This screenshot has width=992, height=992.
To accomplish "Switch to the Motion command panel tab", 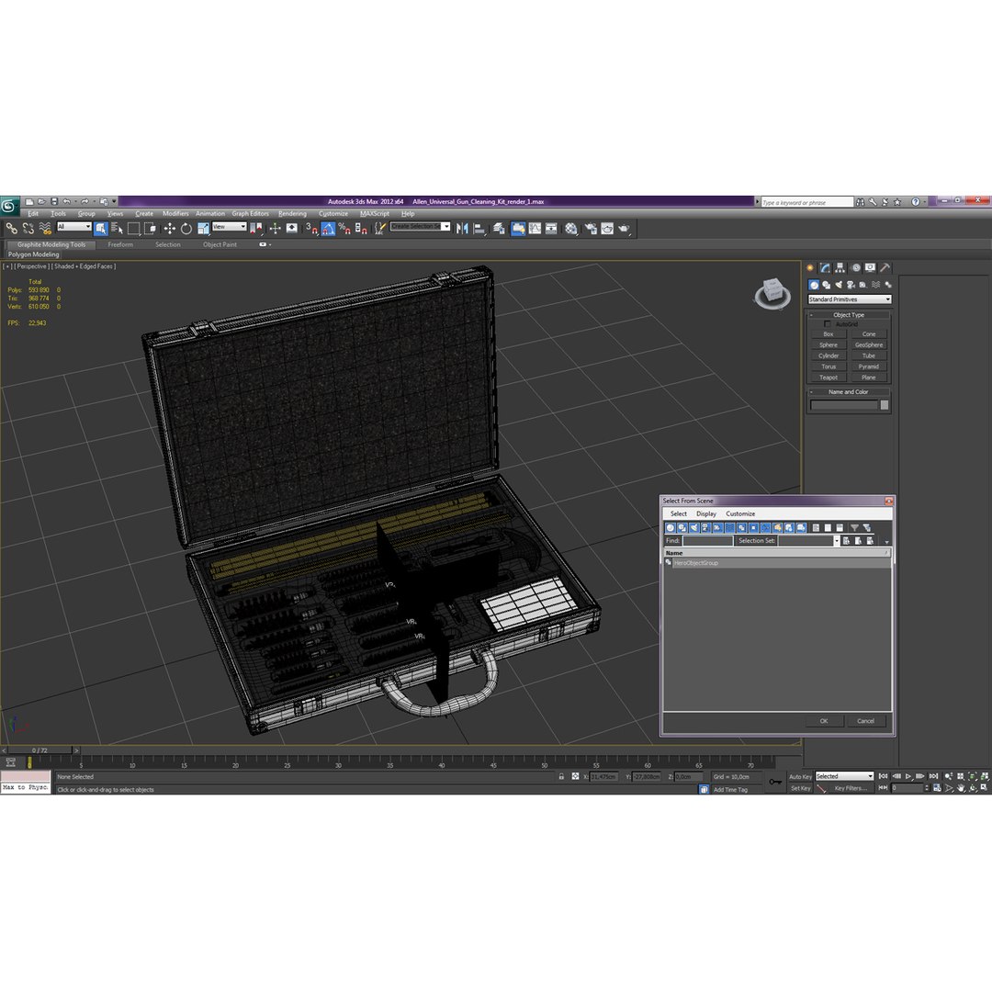I will [855, 268].
